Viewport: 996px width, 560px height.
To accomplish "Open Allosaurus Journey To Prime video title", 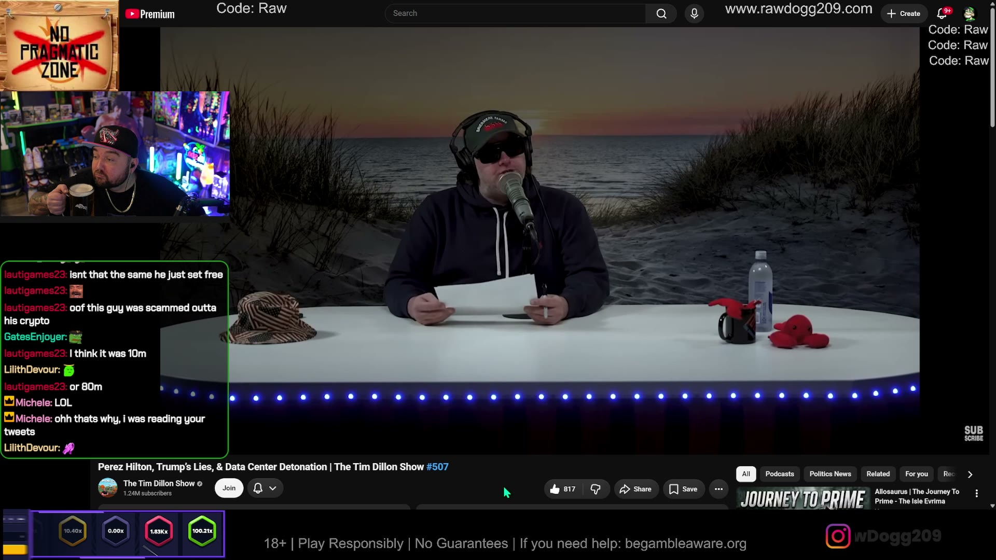I will [917, 496].
